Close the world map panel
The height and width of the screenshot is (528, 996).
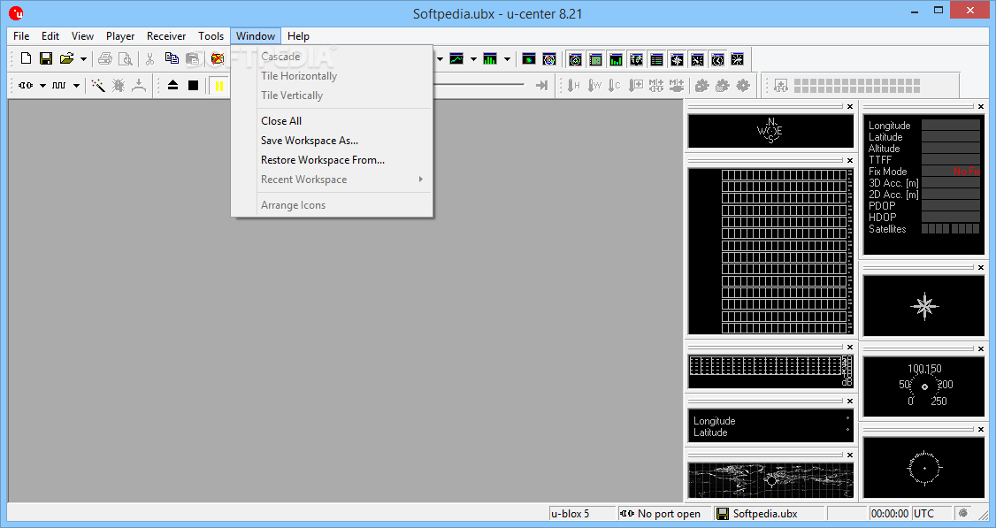pos(850,455)
